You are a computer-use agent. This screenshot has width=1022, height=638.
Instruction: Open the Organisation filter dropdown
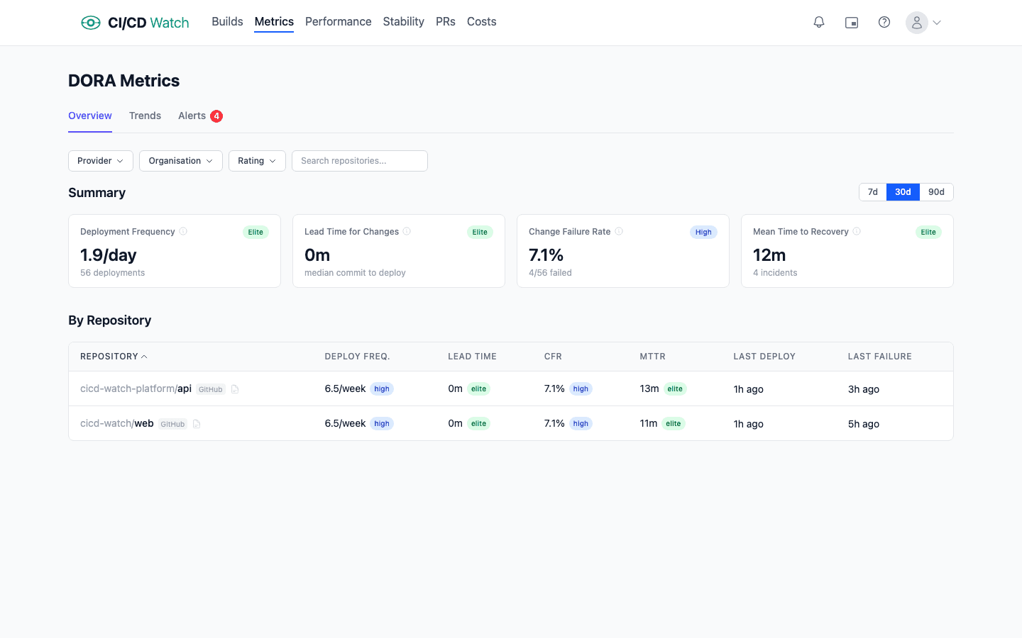point(180,161)
